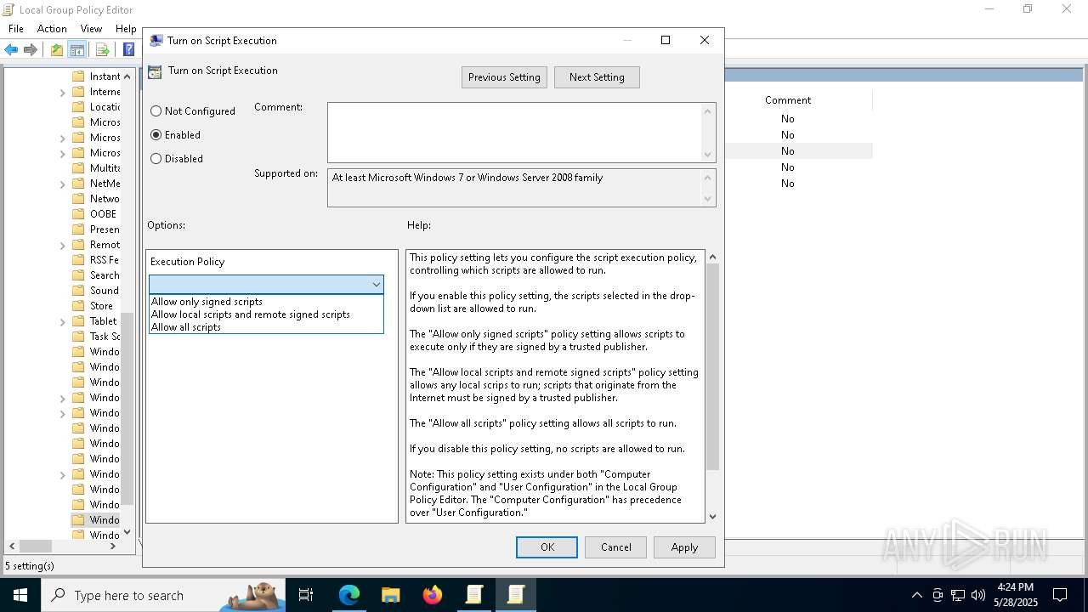Viewport: 1088px width, 612px height.
Task: Open File Explorer from the taskbar
Action: 391,595
